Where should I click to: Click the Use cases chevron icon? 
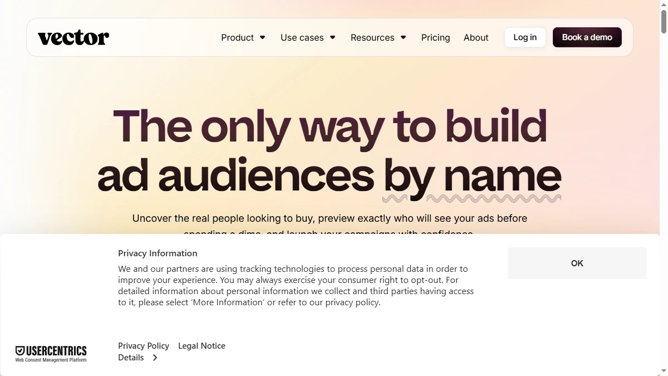(x=332, y=37)
